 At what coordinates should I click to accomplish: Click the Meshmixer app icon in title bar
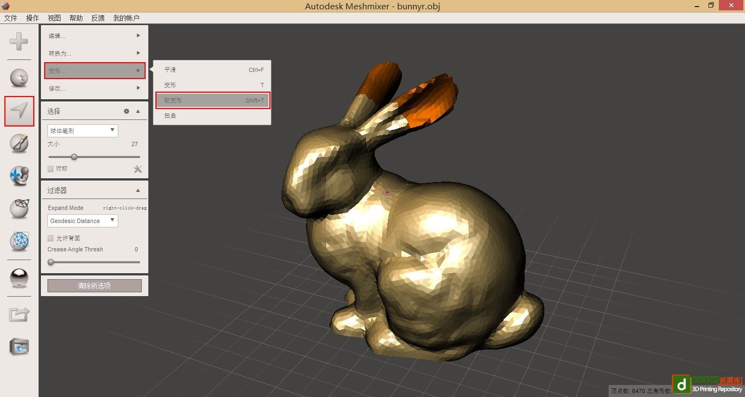[6, 6]
